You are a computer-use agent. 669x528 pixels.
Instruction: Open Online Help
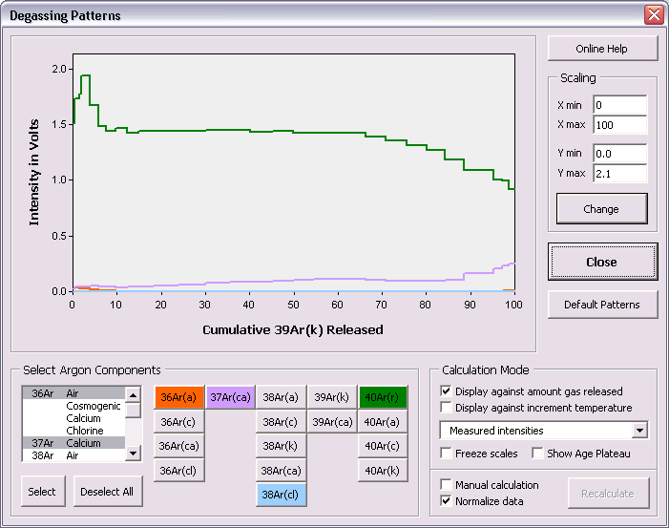click(x=602, y=49)
